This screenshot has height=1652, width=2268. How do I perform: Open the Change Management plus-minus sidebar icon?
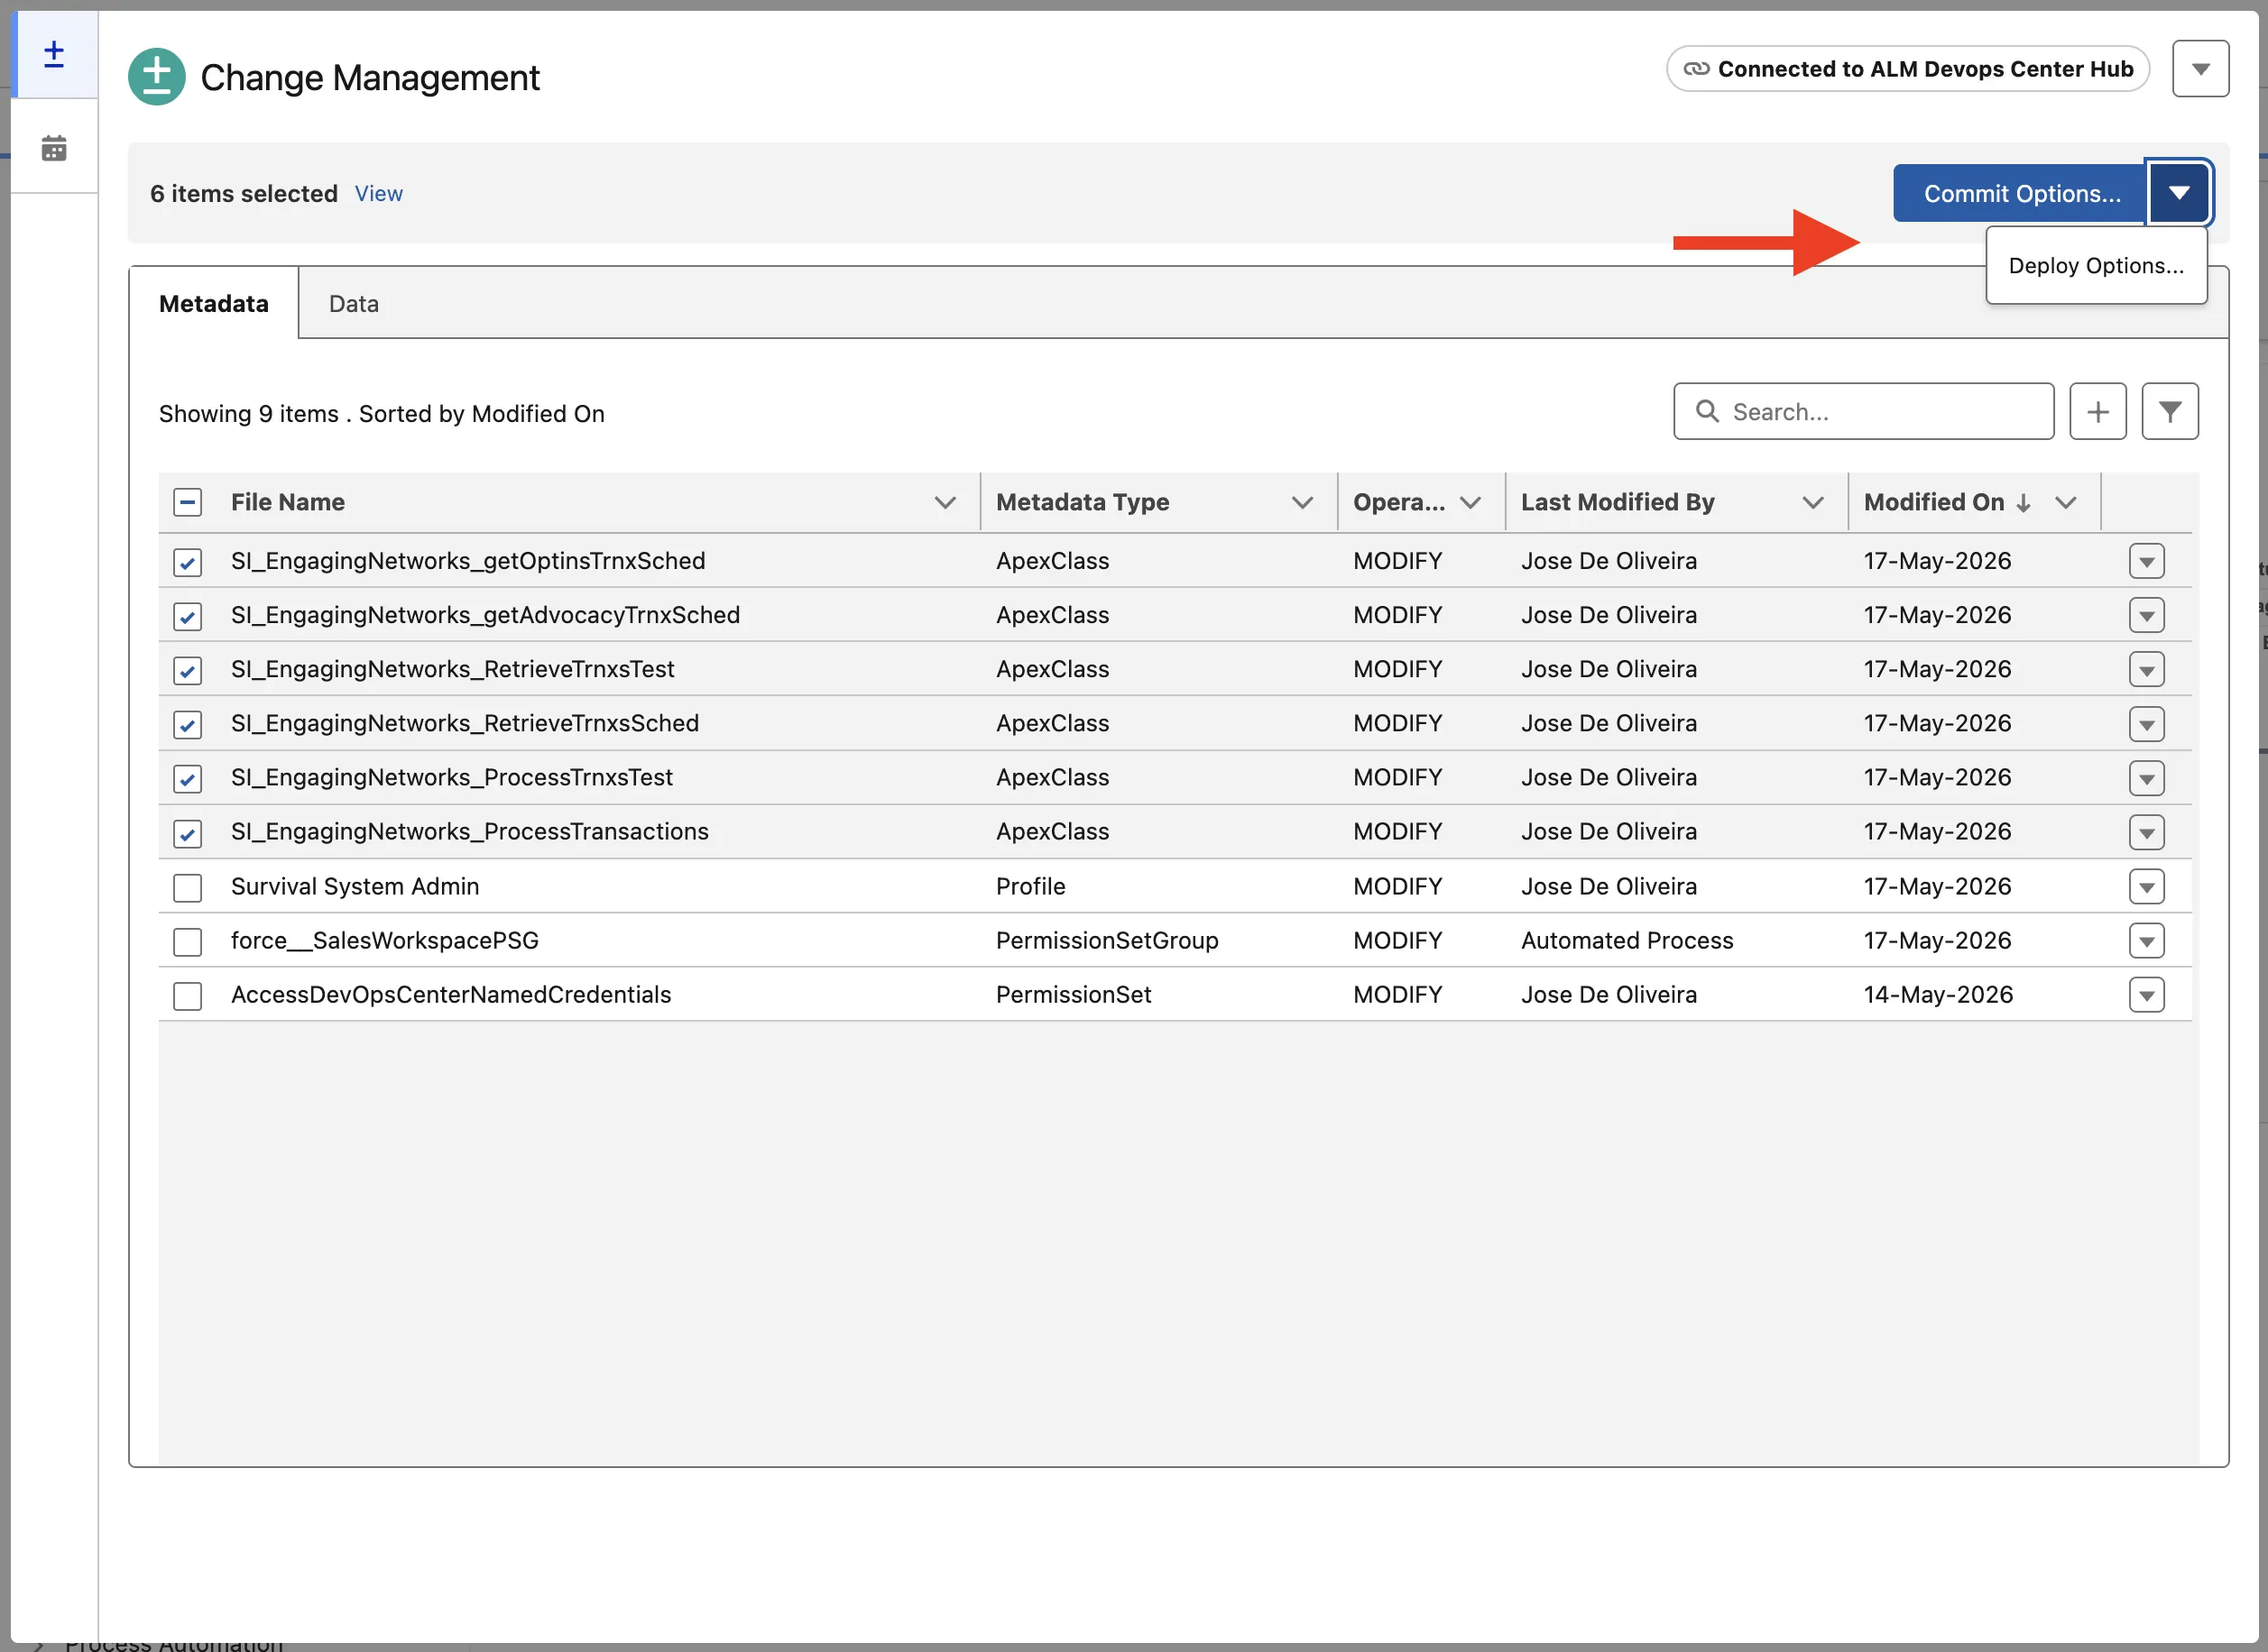point(54,54)
